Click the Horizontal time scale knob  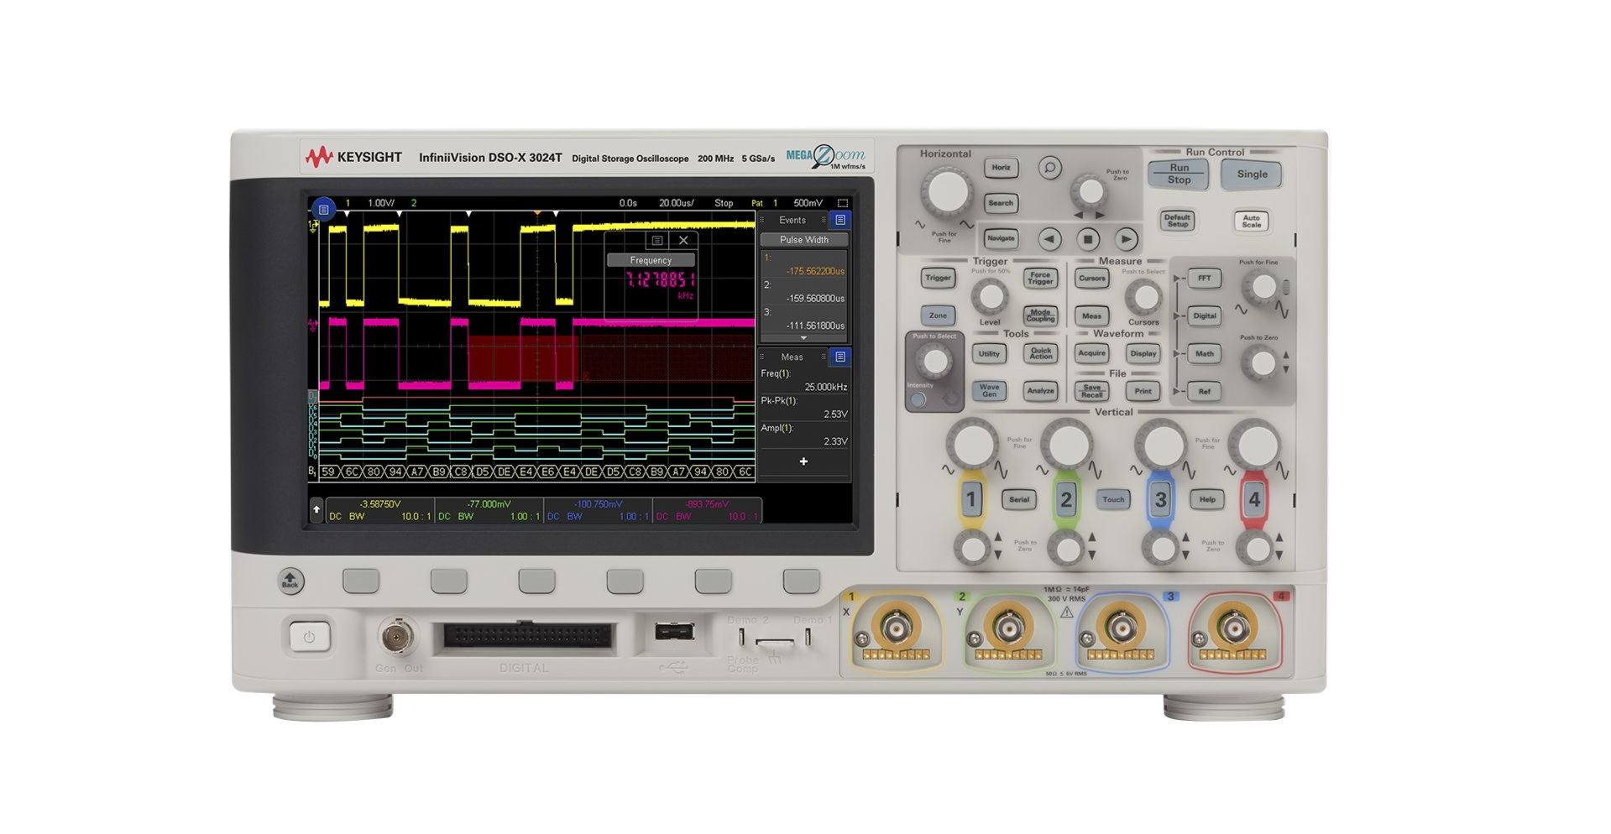948,191
